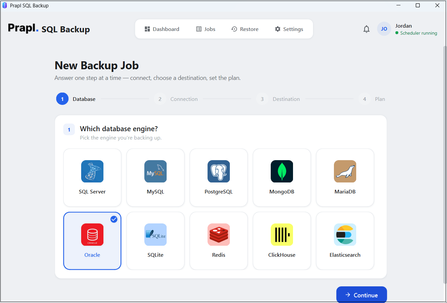The width and height of the screenshot is (447, 303).
Task: Click the PostgreSQL card label
Action: pyautogui.click(x=219, y=192)
